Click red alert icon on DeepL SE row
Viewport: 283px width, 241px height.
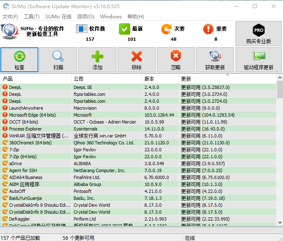coord(5,87)
